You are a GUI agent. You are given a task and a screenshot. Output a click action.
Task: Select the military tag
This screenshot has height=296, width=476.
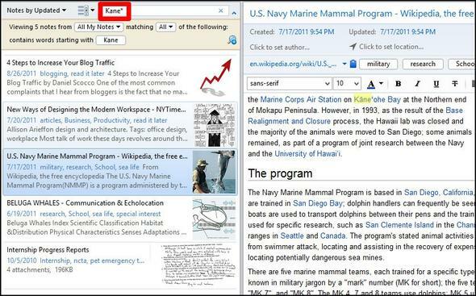(378, 64)
